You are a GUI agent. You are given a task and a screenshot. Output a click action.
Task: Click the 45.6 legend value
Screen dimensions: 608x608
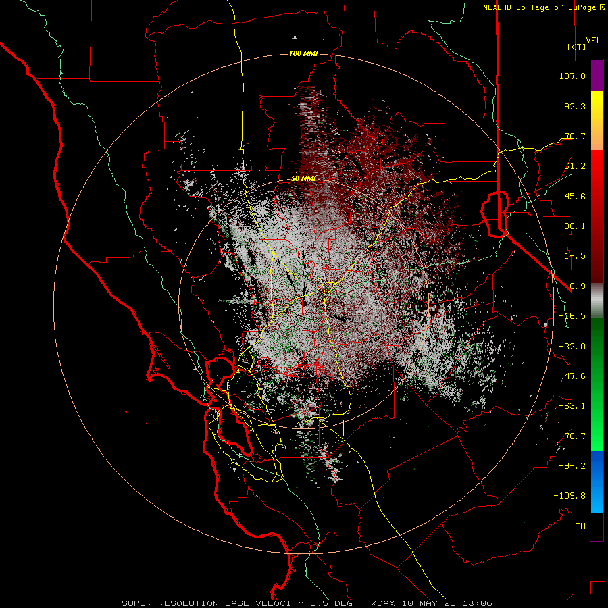[x=575, y=196]
